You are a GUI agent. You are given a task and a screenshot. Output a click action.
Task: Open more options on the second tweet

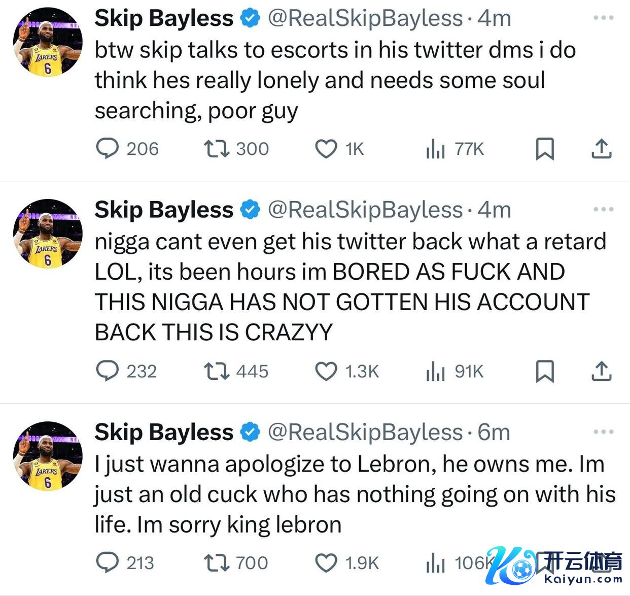(x=603, y=209)
